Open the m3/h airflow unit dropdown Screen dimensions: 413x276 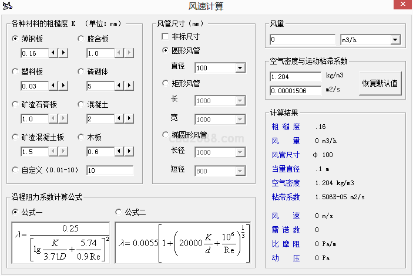coord(395,40)
